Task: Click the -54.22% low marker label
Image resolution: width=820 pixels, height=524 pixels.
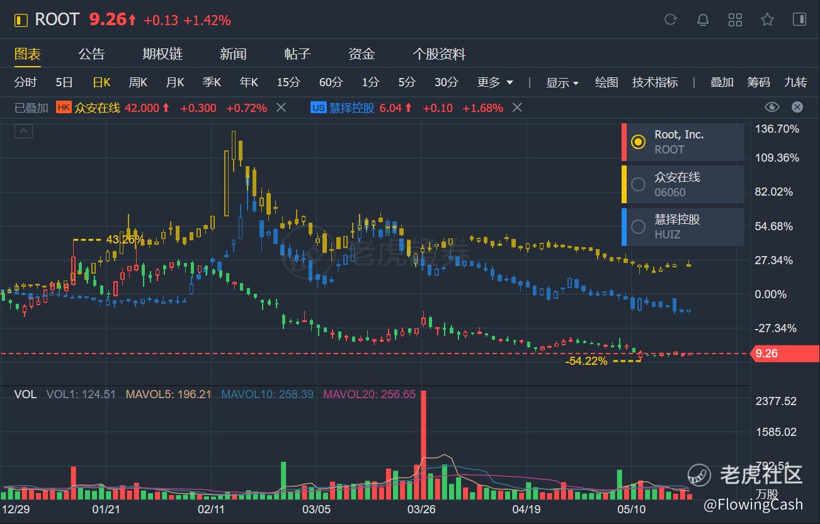Action: [586, 361]
